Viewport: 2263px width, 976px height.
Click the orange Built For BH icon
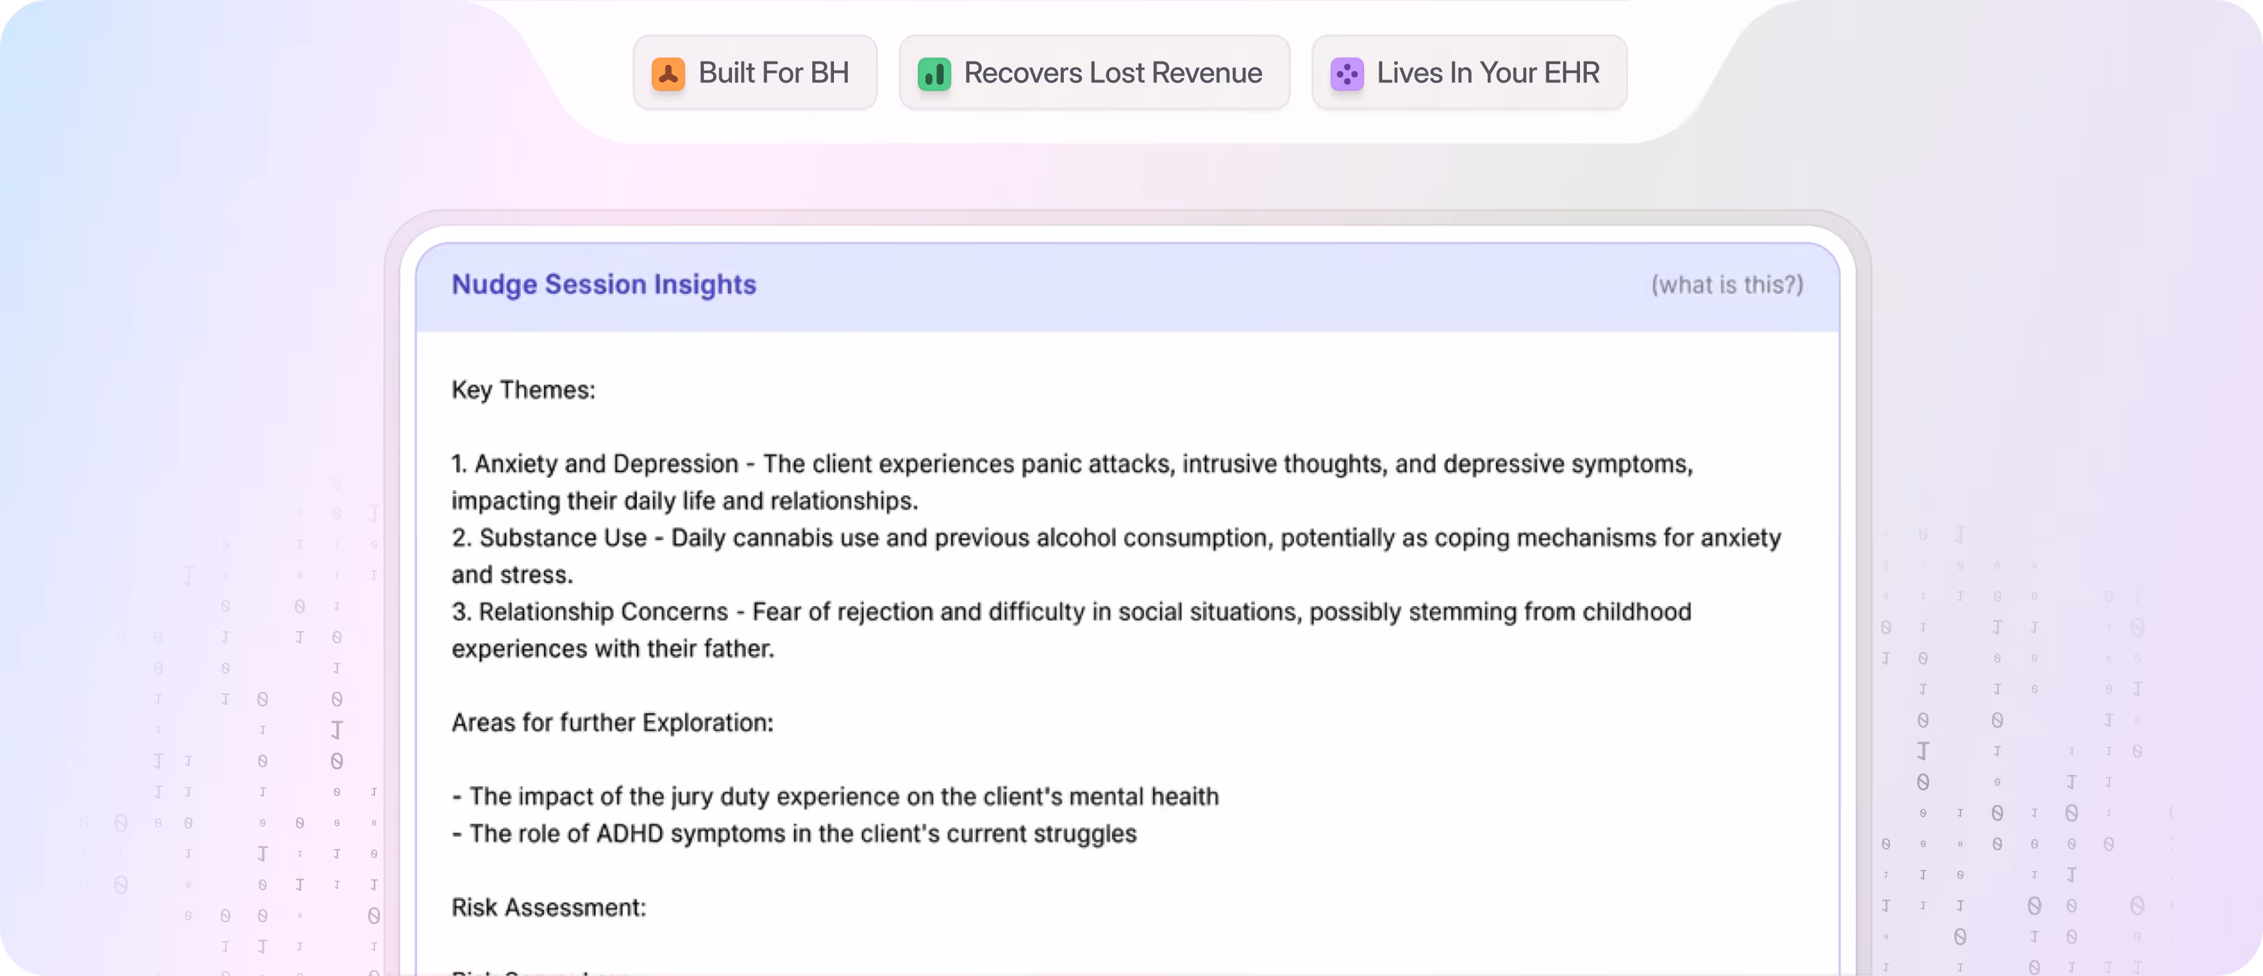click(x=668, y=74)
